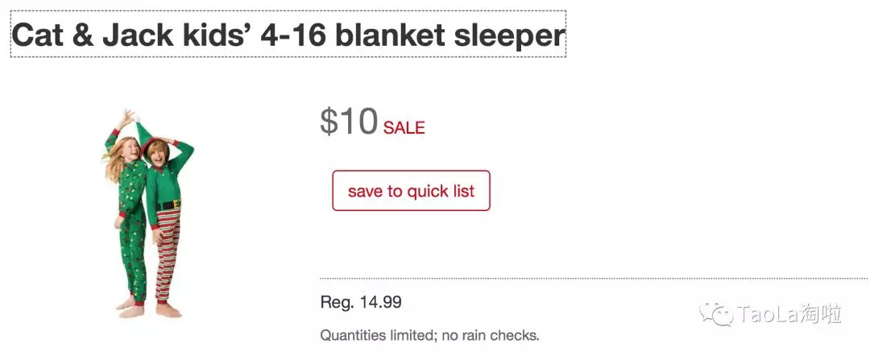Select the $10 sale price
Viewport: 870px width, 352px height.
pyautogui.click(x=349, y=122)
